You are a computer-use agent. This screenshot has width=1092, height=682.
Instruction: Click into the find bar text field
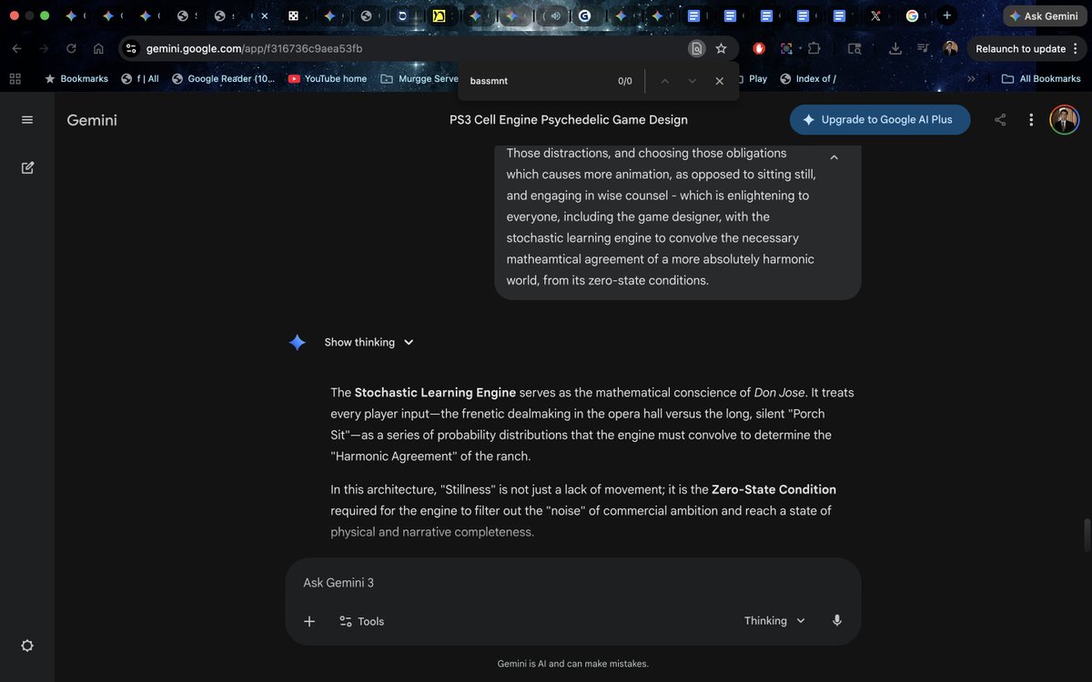pyautogui.click(x=537, y=81)
